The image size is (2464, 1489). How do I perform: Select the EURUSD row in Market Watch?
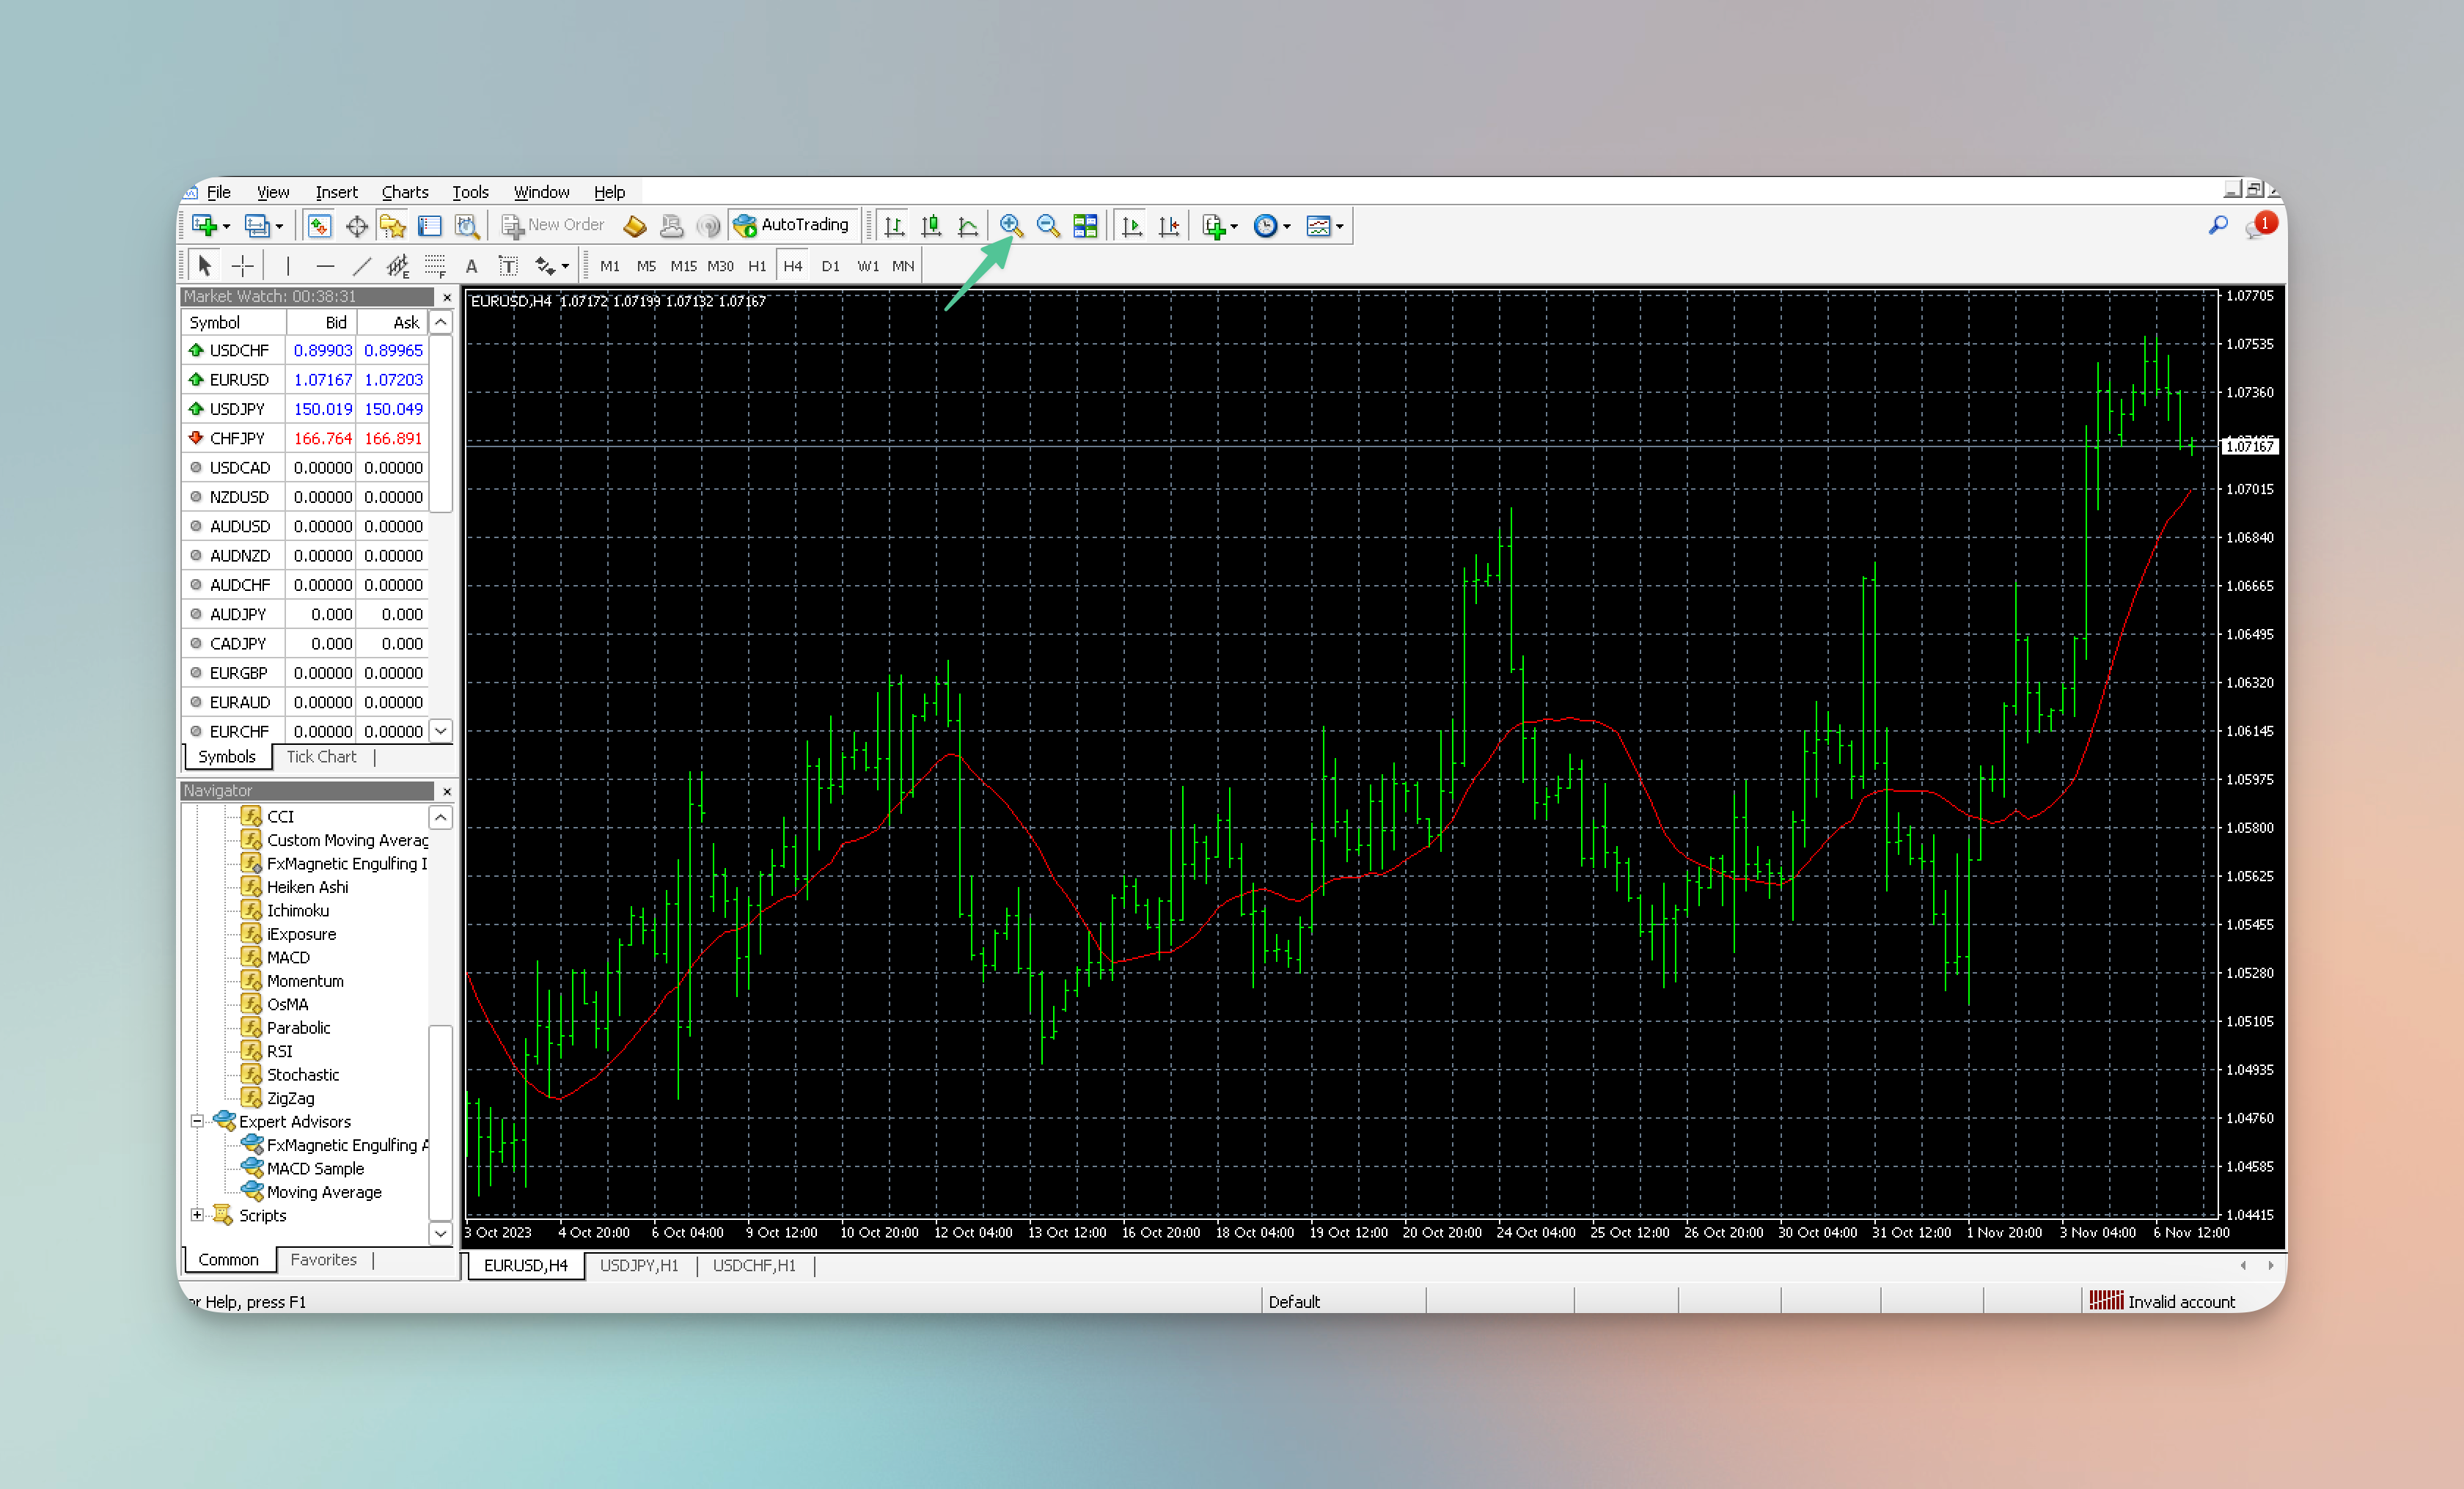[240, 380]
